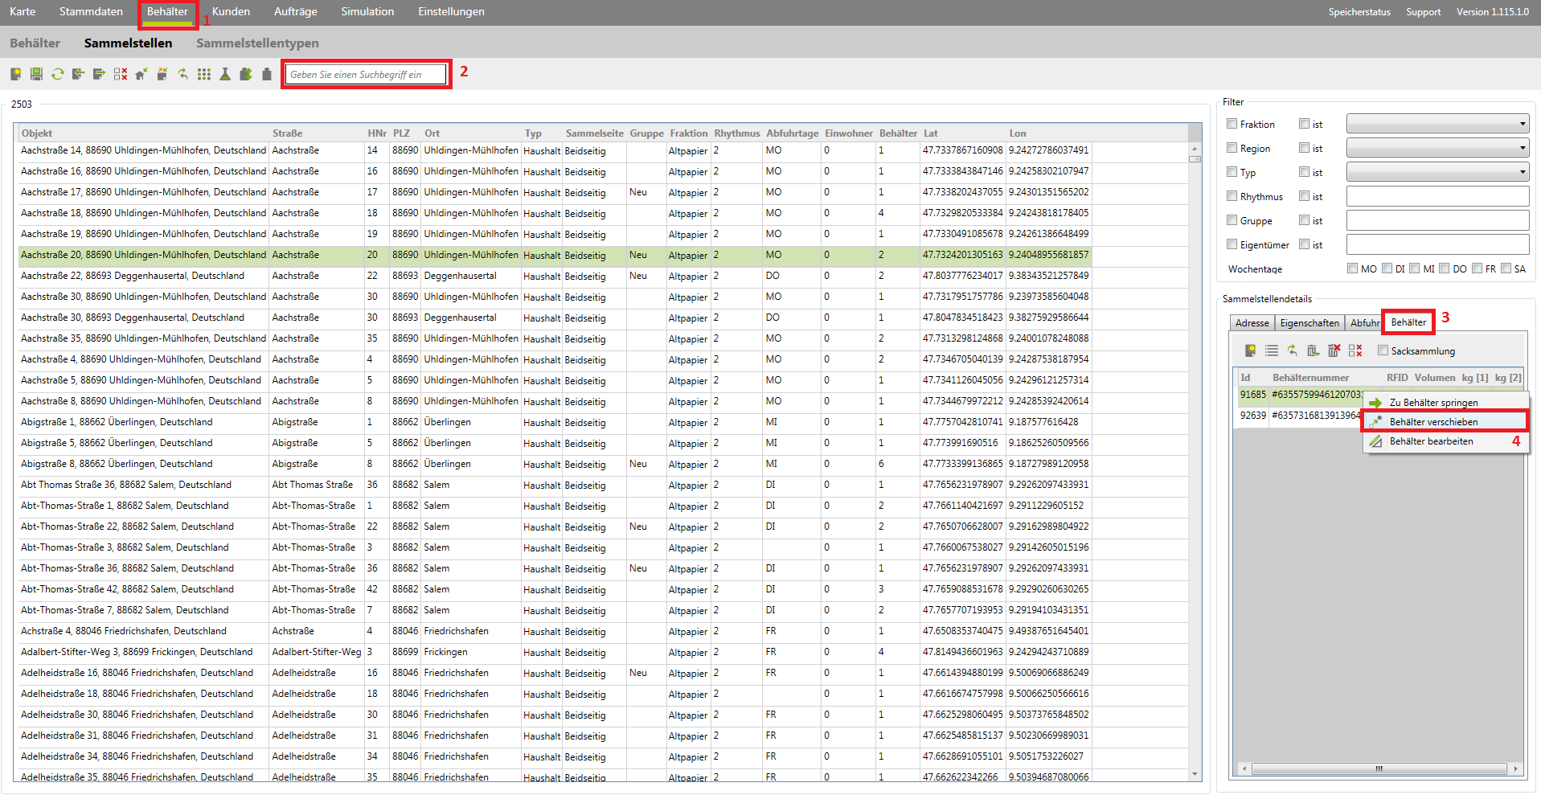Choose 'Zu Behälter springen' from context menu
1541x795 pixels.
click(x=1446, y=402)
